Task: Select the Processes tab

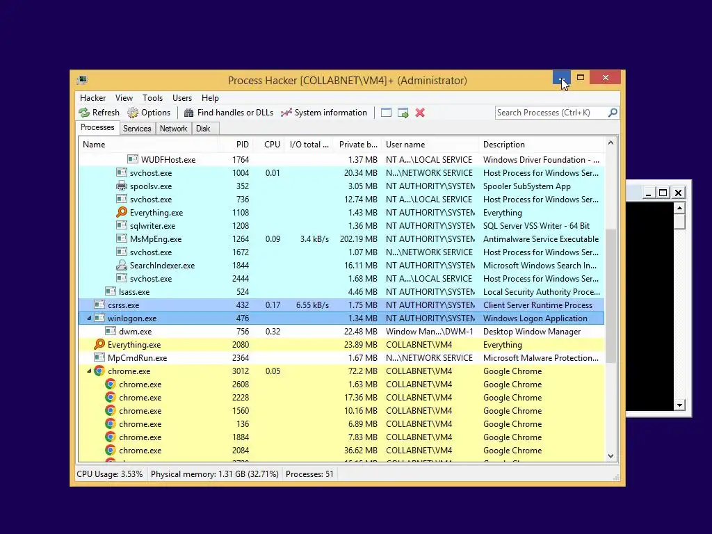Action: tap(97, 128)
